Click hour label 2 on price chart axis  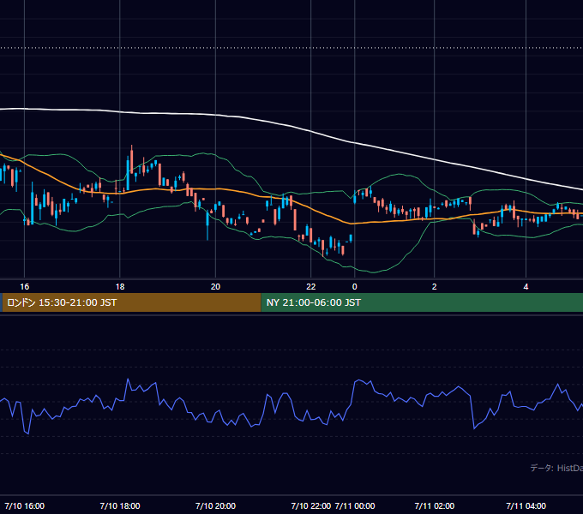click(x=435, y=287)
